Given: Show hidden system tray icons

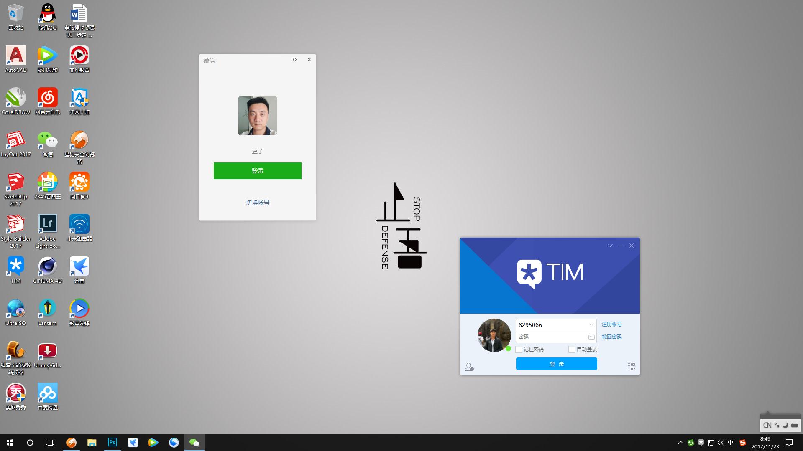Looking at the screenshot, I should 680,443.
